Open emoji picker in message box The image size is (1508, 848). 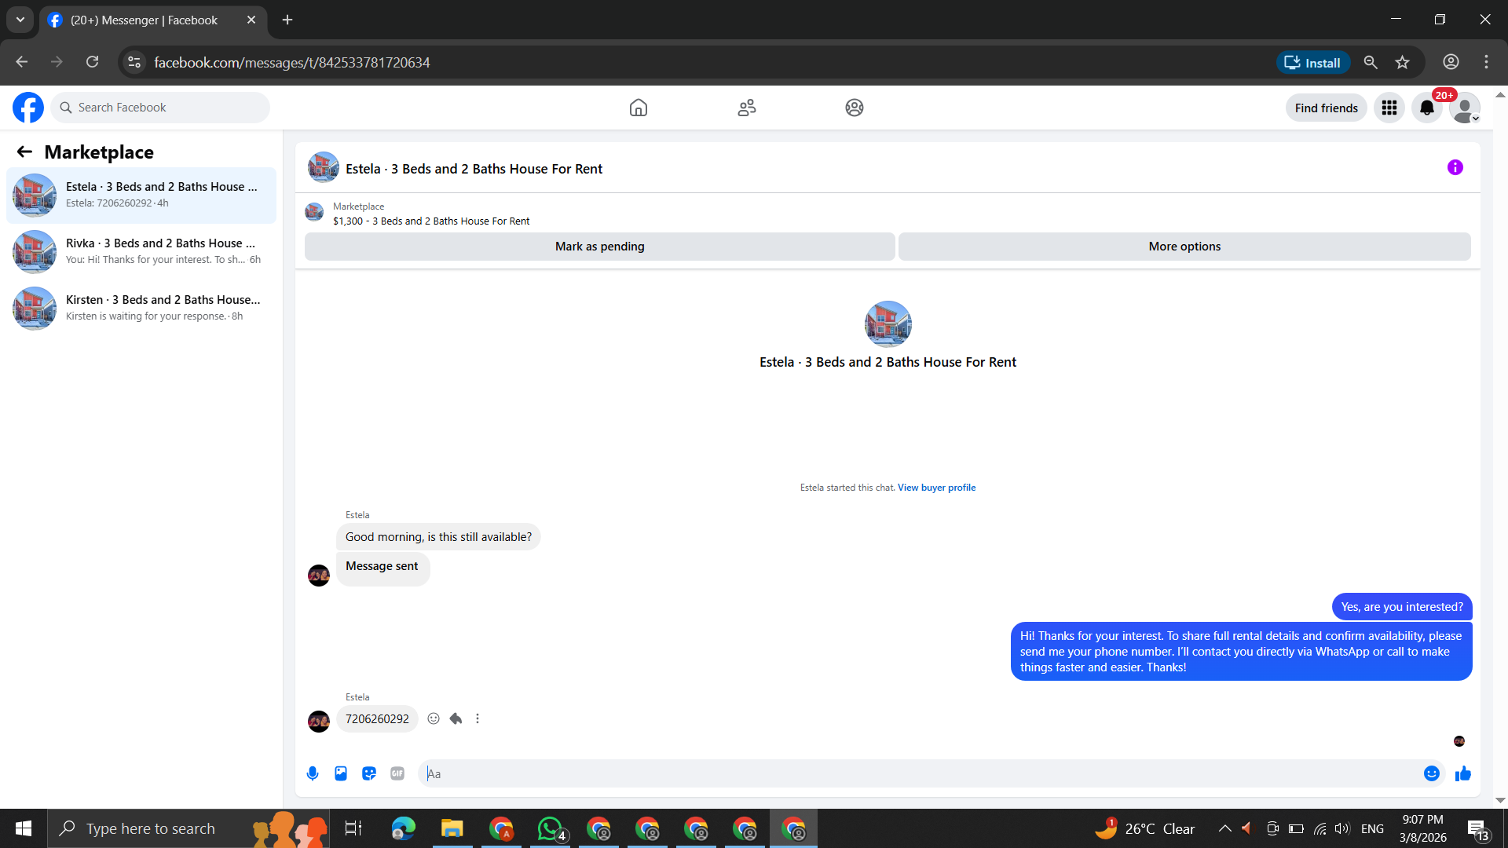pyautogui.click(x=1431, y=773)
